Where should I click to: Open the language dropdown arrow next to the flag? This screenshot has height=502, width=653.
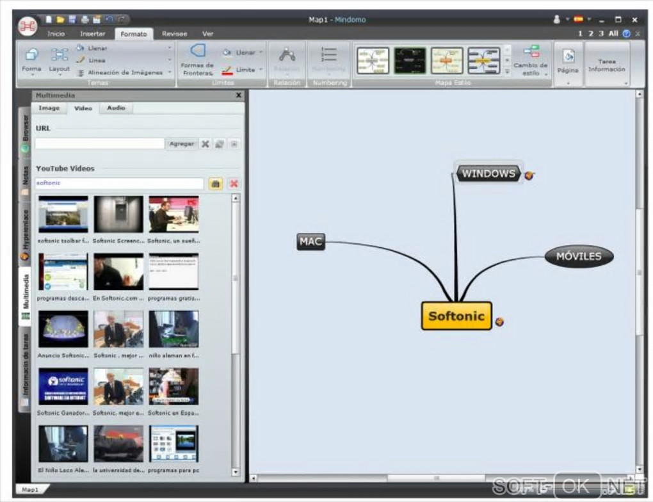pyautogui.click(x=589, y=19)
